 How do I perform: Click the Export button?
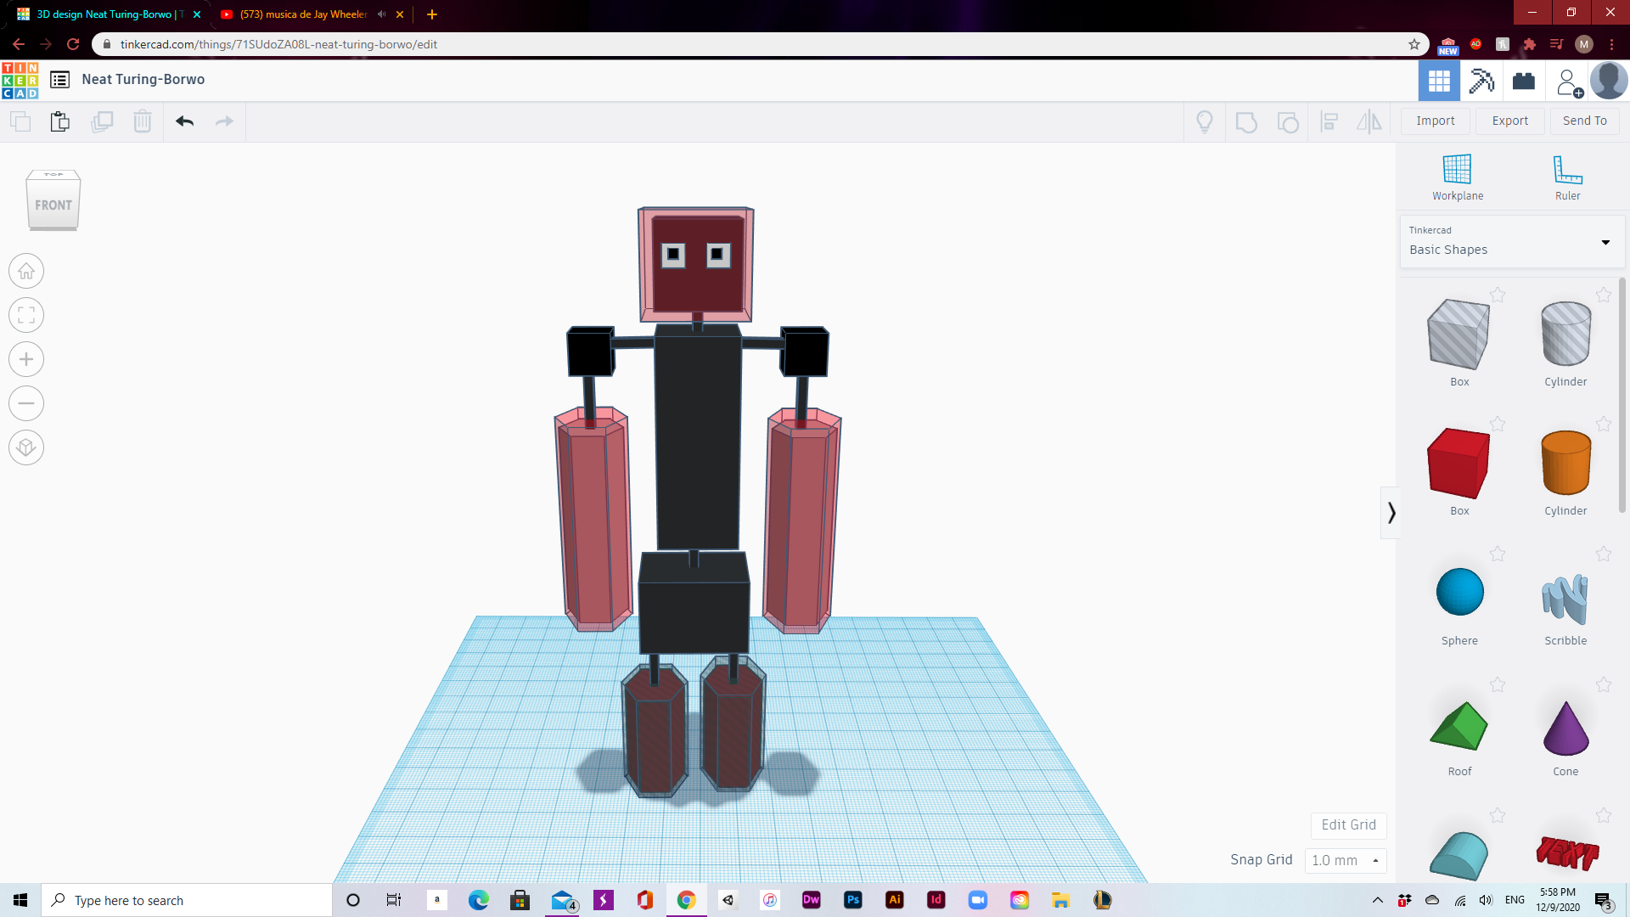[1509, 121]
